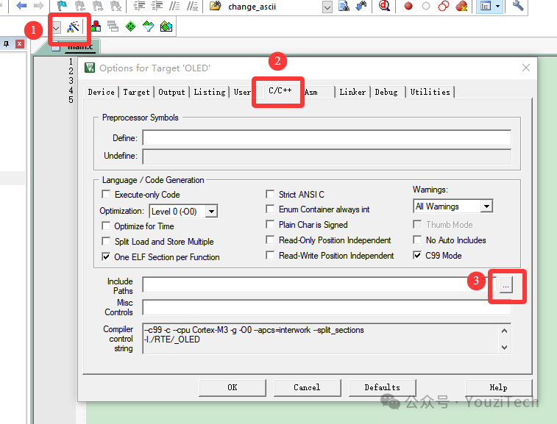Browse include paths with the ... button
Screen dimensions: 557x424
click(505, 285)
